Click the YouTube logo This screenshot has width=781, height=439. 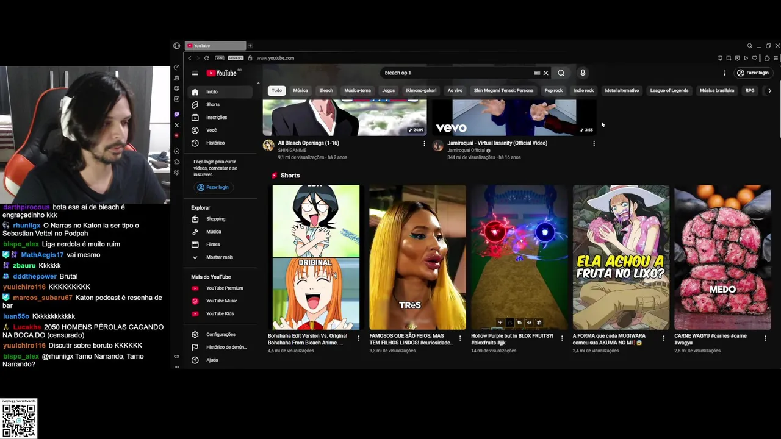coord(221,73)
